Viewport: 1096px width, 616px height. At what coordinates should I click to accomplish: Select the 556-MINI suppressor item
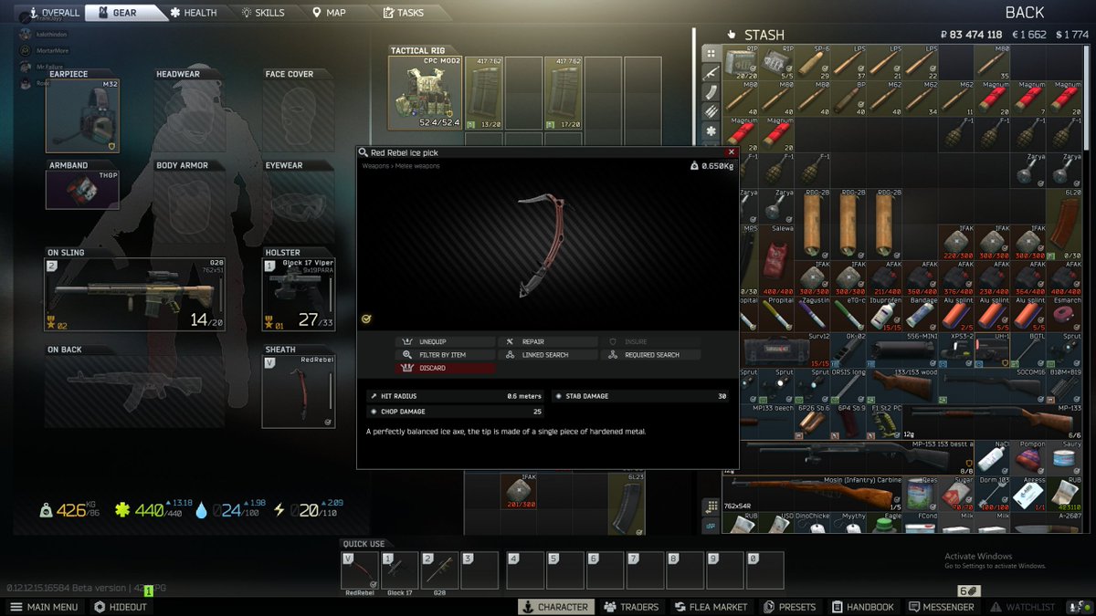pos(902,350)
